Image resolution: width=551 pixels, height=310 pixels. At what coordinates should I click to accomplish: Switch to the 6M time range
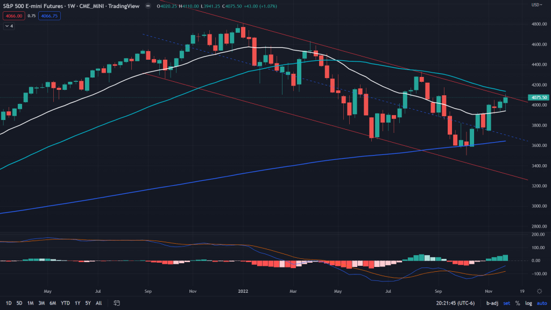click(x=53, y=303)
